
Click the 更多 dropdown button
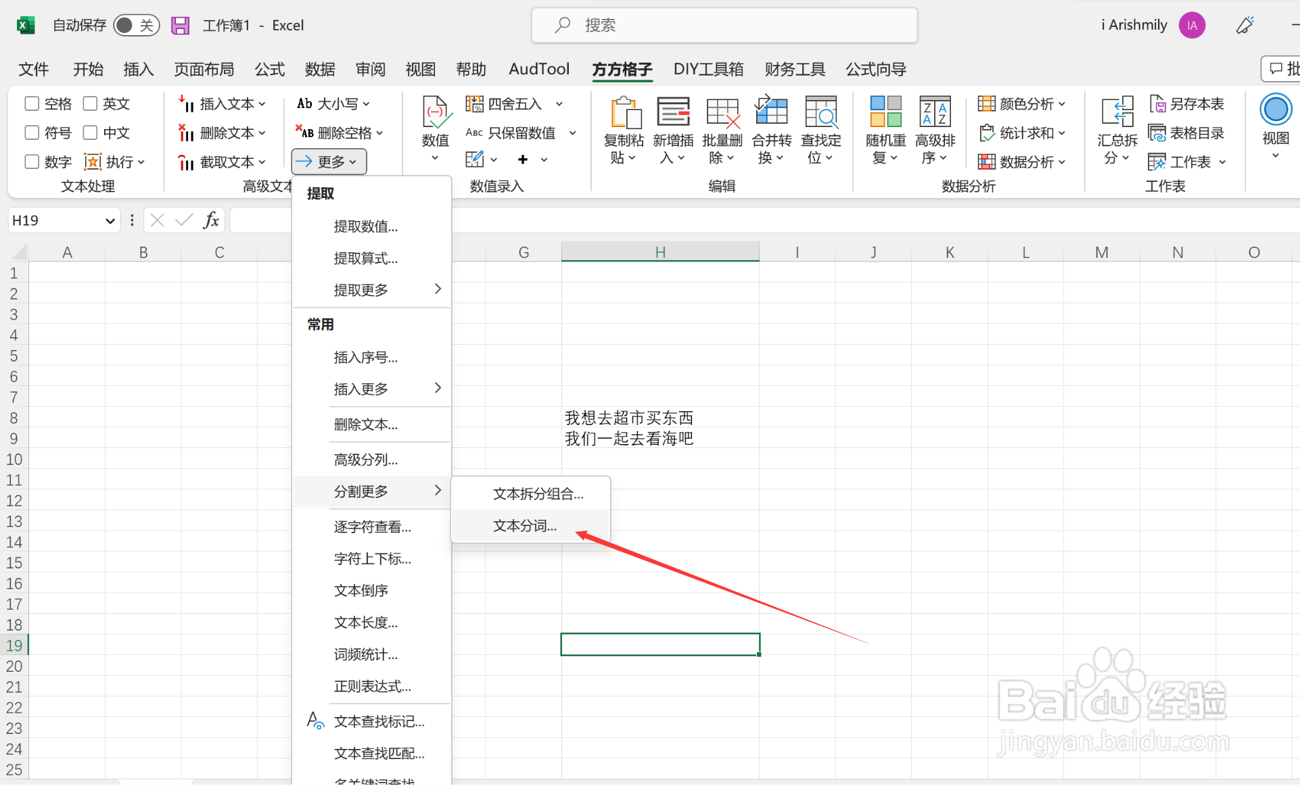coord(329,162)
